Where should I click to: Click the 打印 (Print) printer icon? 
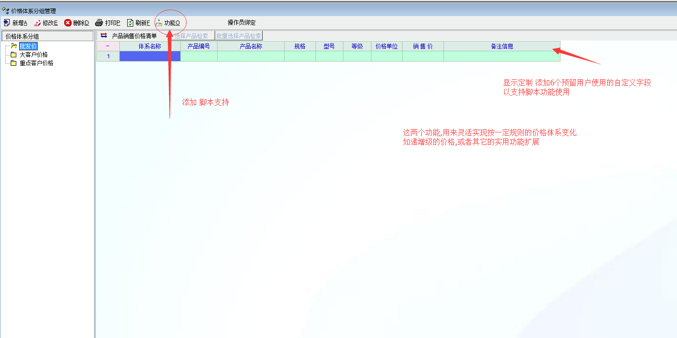(99, 23)
